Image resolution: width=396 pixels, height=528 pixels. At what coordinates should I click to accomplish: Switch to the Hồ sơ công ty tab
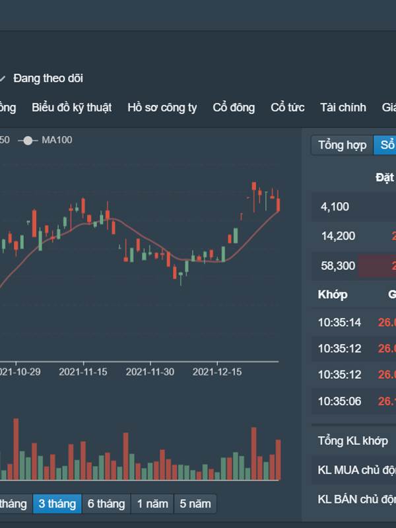[x=162, y=108]
